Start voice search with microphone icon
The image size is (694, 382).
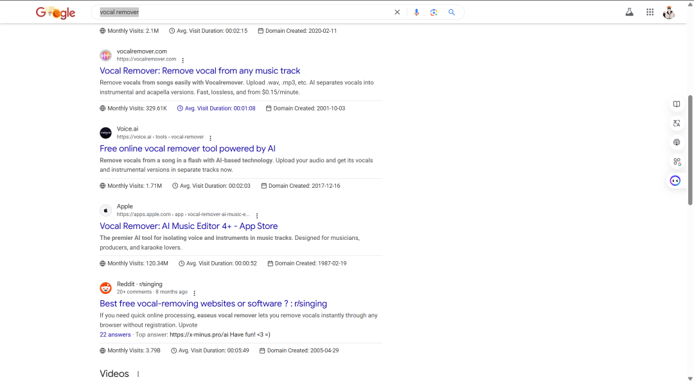coord(416,12)
